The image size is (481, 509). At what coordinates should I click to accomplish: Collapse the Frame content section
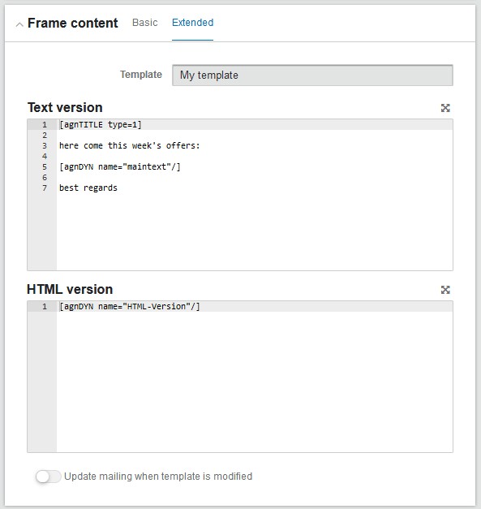pyautogui.click(x=19, y=24)
